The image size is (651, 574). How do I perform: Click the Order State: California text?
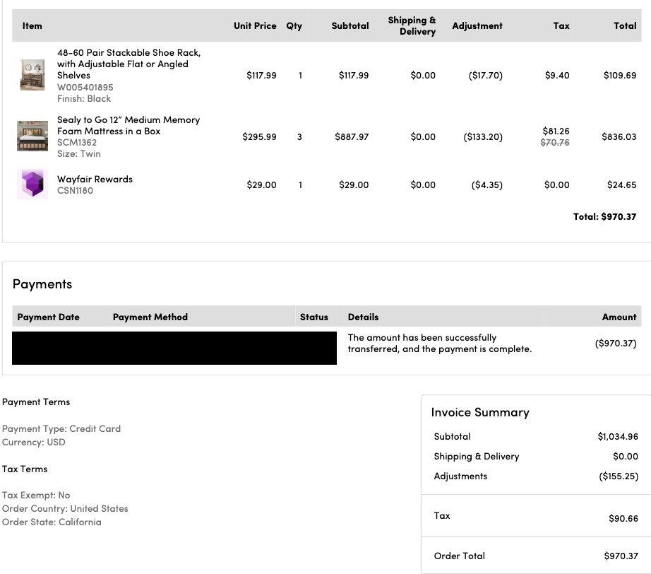[x=52, y=522]
